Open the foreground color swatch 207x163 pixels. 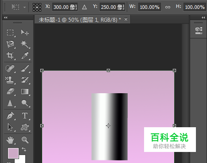coord(13,153)
